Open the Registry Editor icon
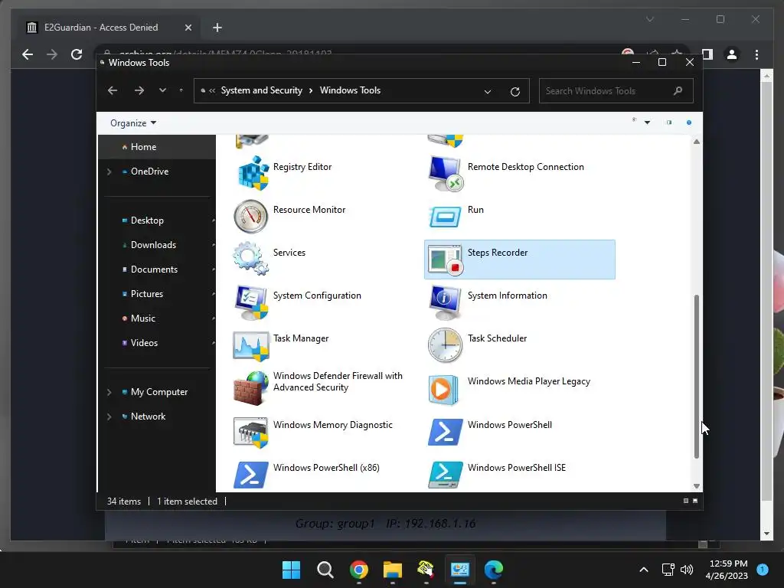The width and height of the screenshot is (784, 588). (x=253, y=173)
